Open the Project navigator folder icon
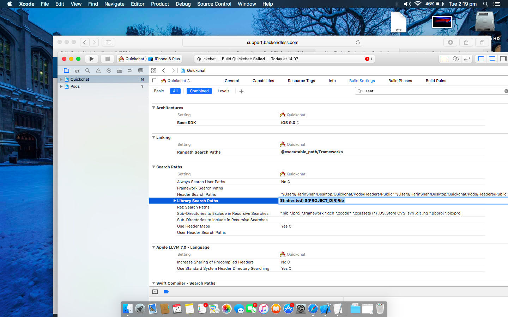 [66, 70]
